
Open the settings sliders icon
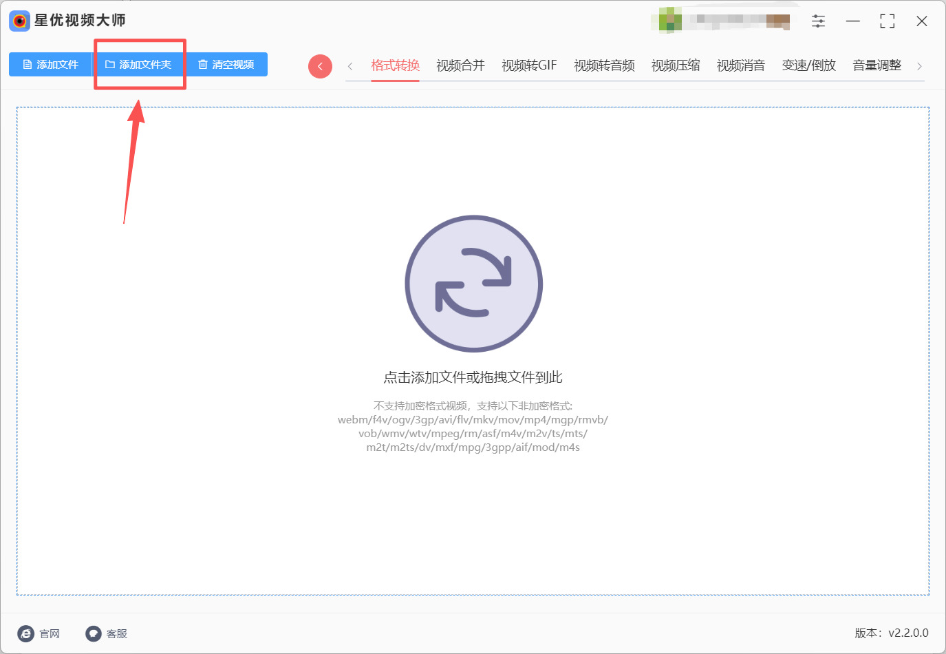[818, 21]
